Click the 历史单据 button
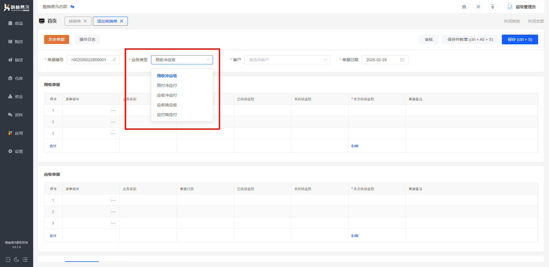This screenshot has height=267, width=549. [57, 39]
